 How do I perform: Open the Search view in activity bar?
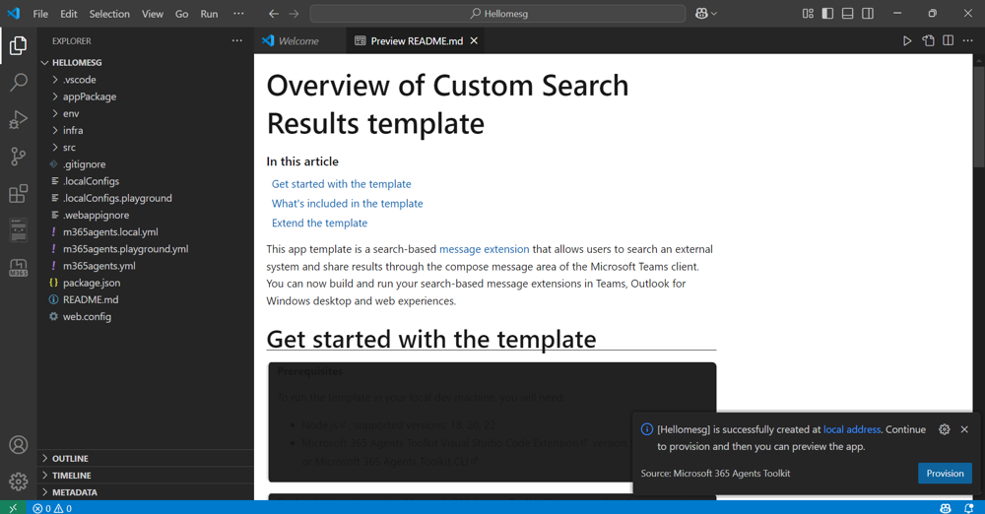click(x=19, y=82)
